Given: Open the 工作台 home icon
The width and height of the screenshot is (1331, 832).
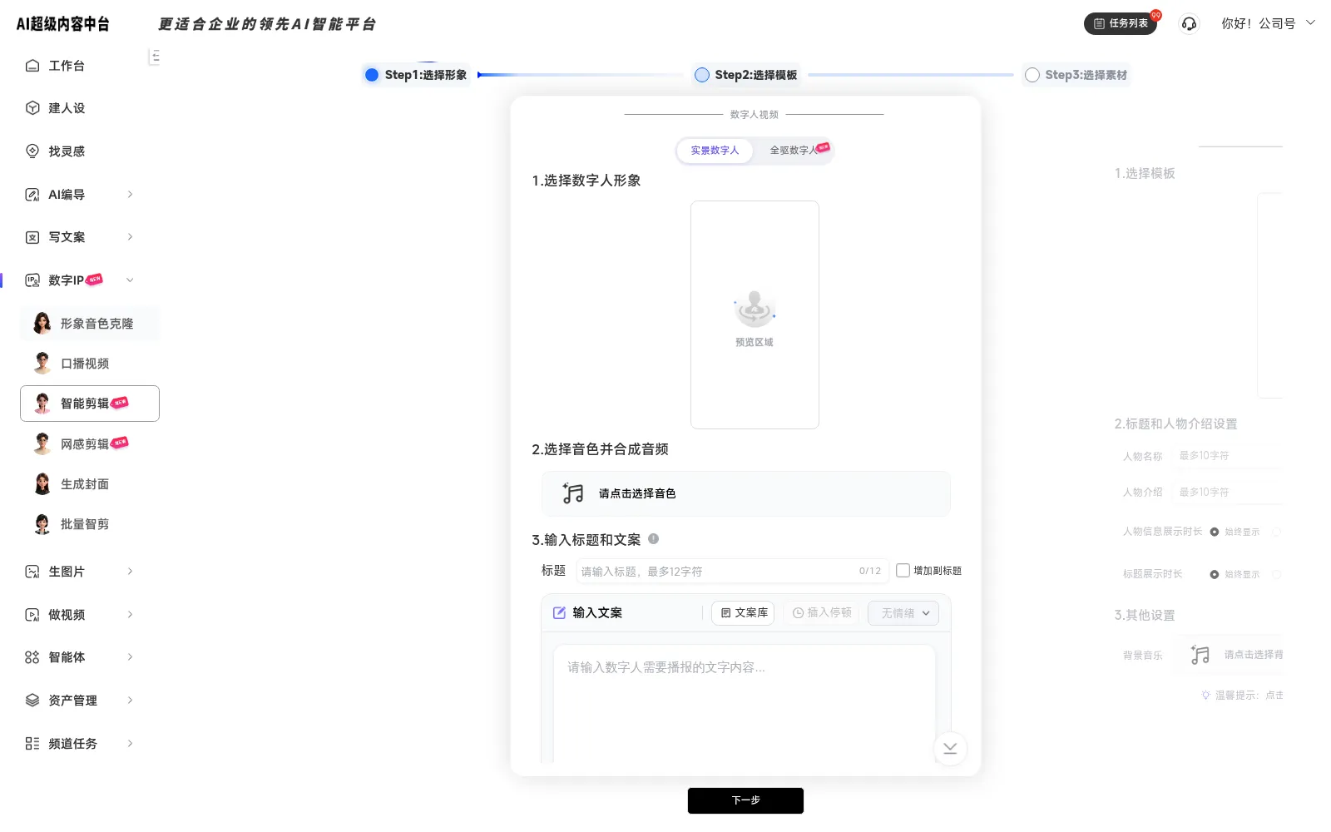Looking at the screenshot, I should 32,66.
